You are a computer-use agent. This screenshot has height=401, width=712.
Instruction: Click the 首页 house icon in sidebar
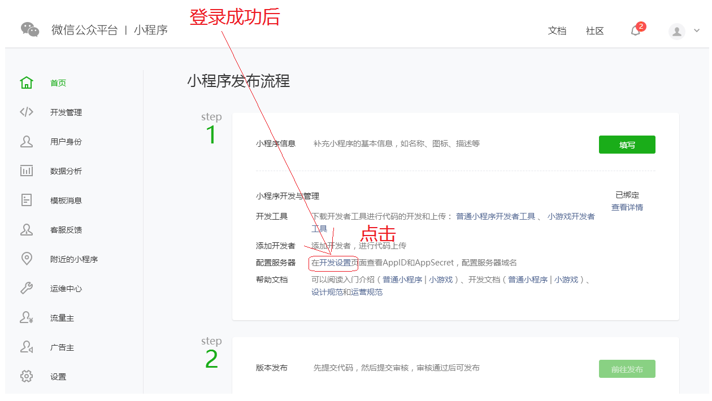[27, 83]
